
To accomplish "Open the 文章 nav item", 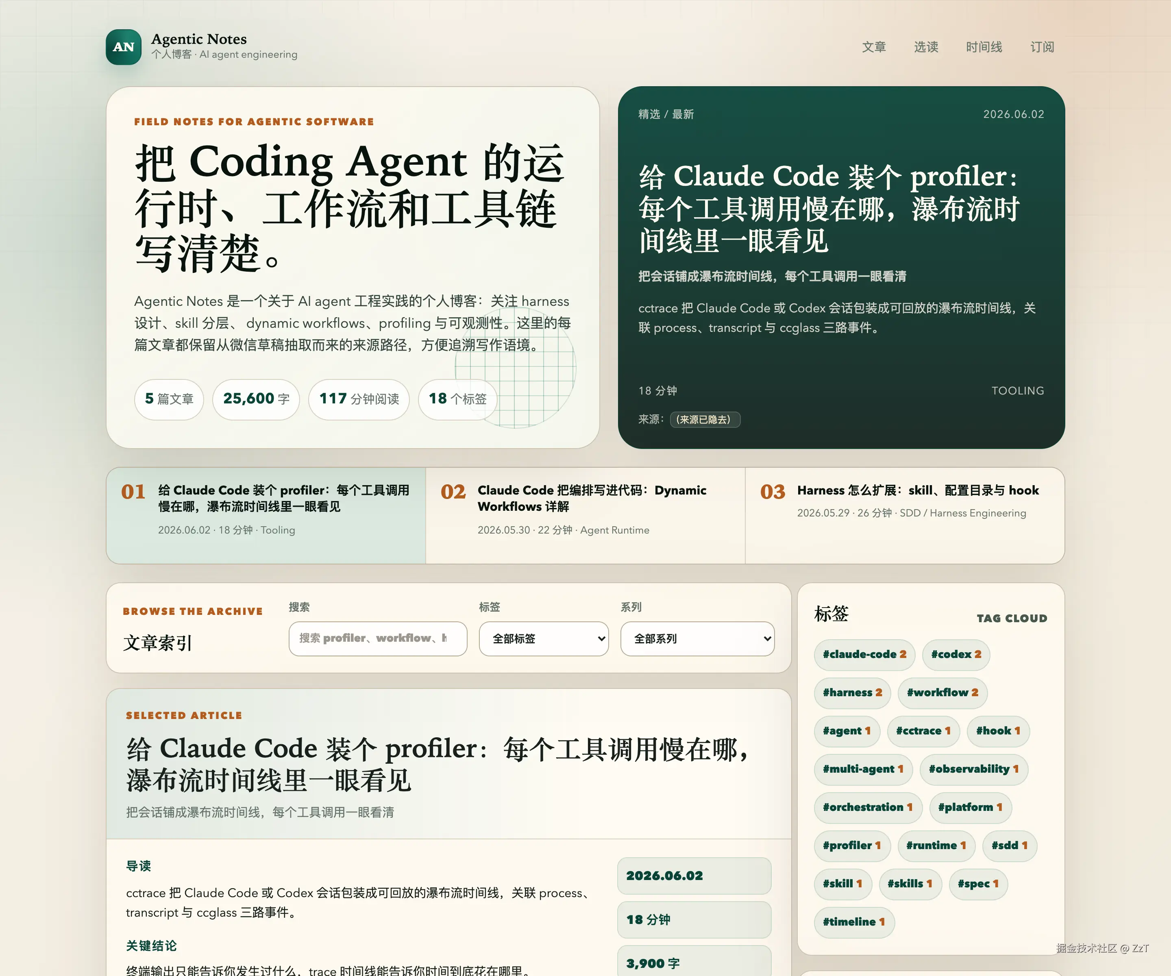I will pos(874,47).
